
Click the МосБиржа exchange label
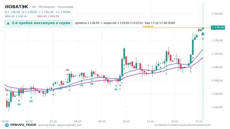(46, 7)
